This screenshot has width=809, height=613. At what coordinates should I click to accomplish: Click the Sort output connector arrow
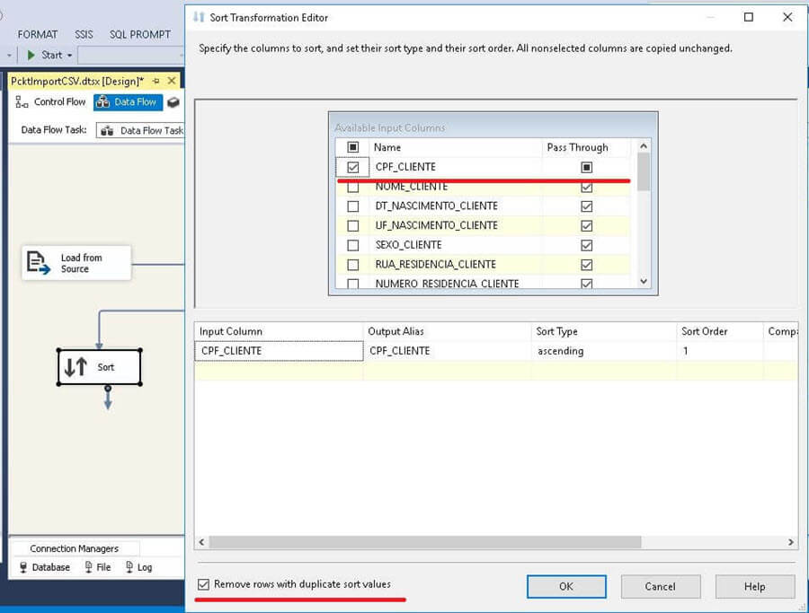[108, 398]
